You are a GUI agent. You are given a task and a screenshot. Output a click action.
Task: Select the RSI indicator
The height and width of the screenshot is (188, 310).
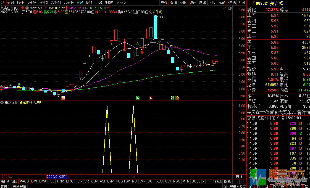pyautogui.click(x=135, y=181)
